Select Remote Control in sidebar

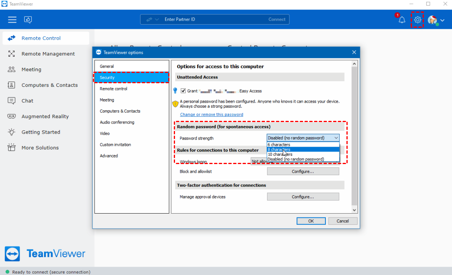46,38
